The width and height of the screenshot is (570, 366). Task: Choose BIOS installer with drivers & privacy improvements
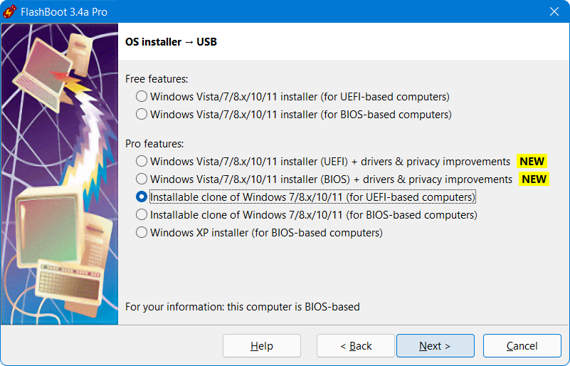142,179
